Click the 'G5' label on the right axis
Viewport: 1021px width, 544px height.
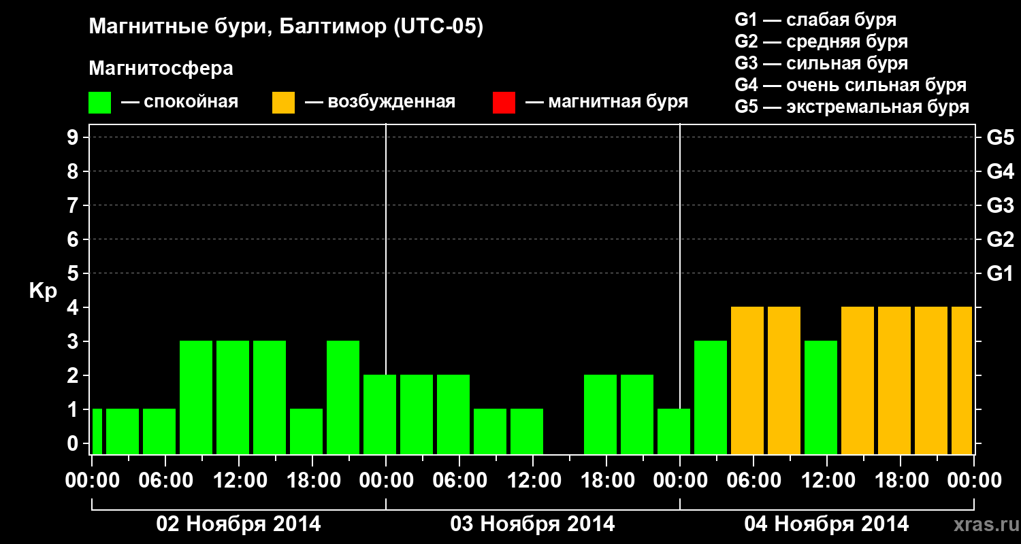1001,137
